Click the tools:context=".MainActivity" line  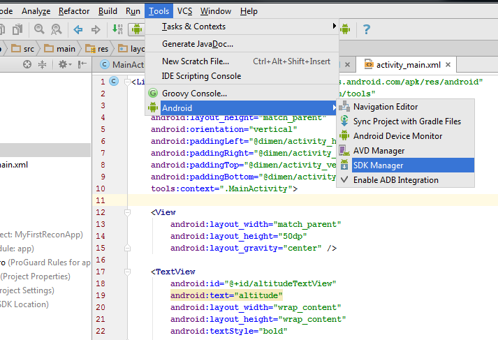click(224, 189)
